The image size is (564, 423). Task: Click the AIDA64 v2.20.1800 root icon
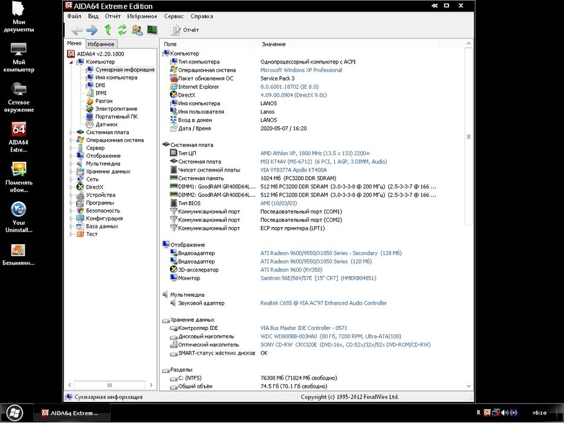[71, 54]
